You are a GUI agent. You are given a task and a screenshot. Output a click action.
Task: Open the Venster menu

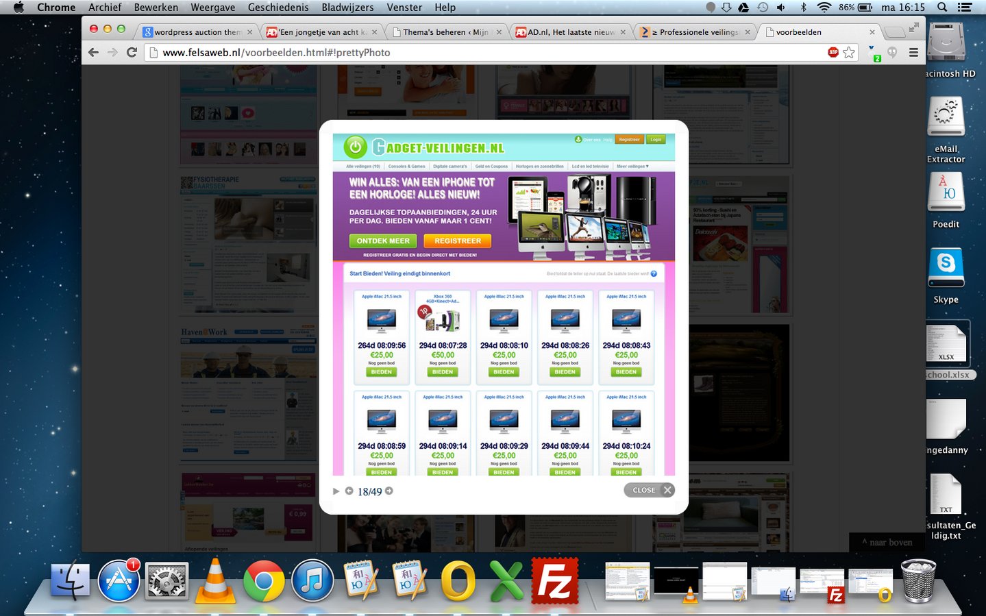point(404,8)
